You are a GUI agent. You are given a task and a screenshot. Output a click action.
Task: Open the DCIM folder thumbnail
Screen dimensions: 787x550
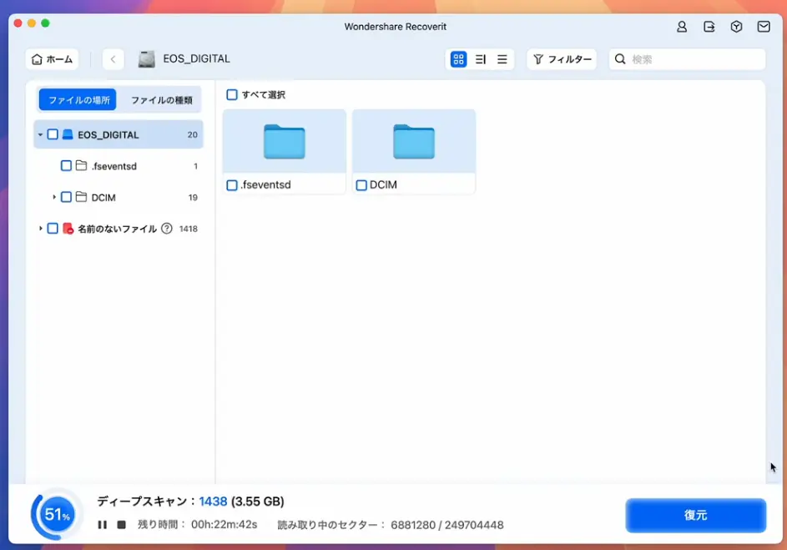(x=414, y=142)
